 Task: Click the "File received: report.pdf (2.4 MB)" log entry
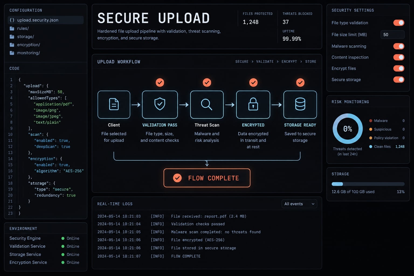[x=209, y=216]
